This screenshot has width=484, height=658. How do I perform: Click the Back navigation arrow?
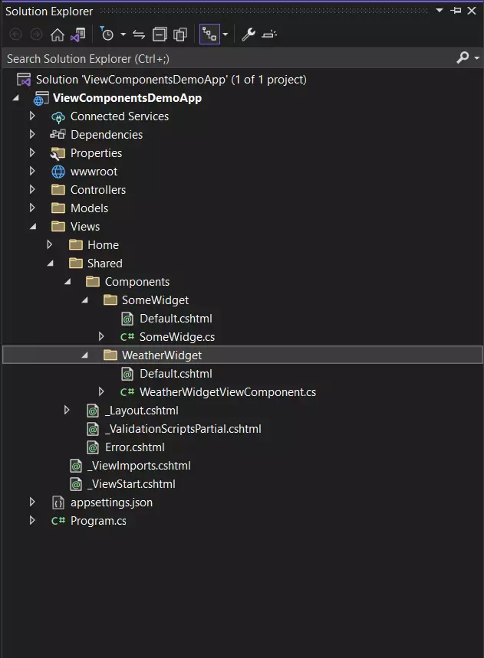point(15,34)
